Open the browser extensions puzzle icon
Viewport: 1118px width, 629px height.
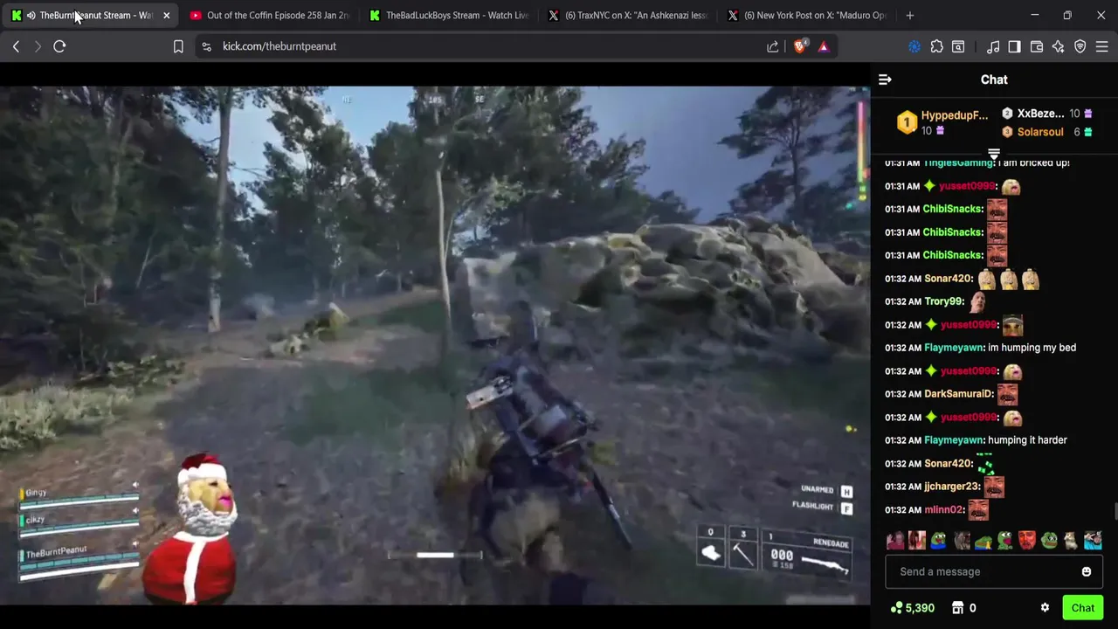coord(937,46)
